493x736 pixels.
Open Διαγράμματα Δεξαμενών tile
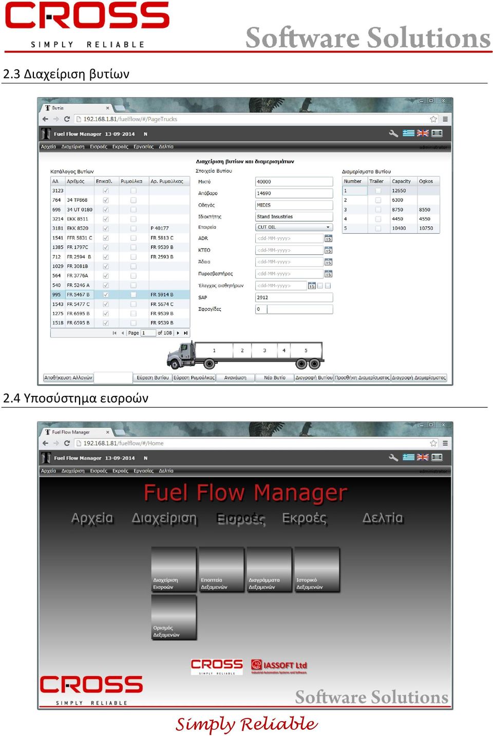(x=269, y=570)
